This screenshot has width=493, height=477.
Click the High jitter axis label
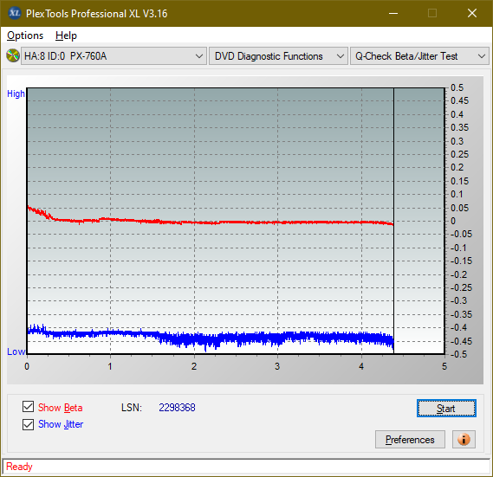pyautogui.click(x=16, y=93)
